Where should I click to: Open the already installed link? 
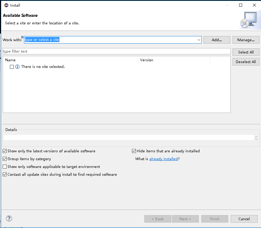pyautogui.click(x=163, y=159)
